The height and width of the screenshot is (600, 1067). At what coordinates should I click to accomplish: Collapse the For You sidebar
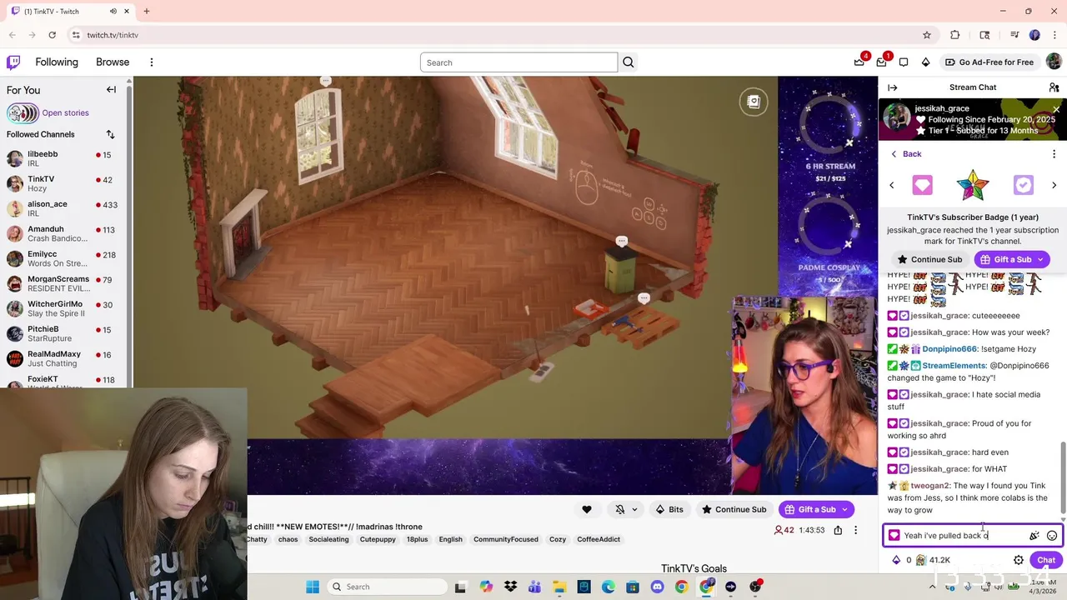[111, 90]
